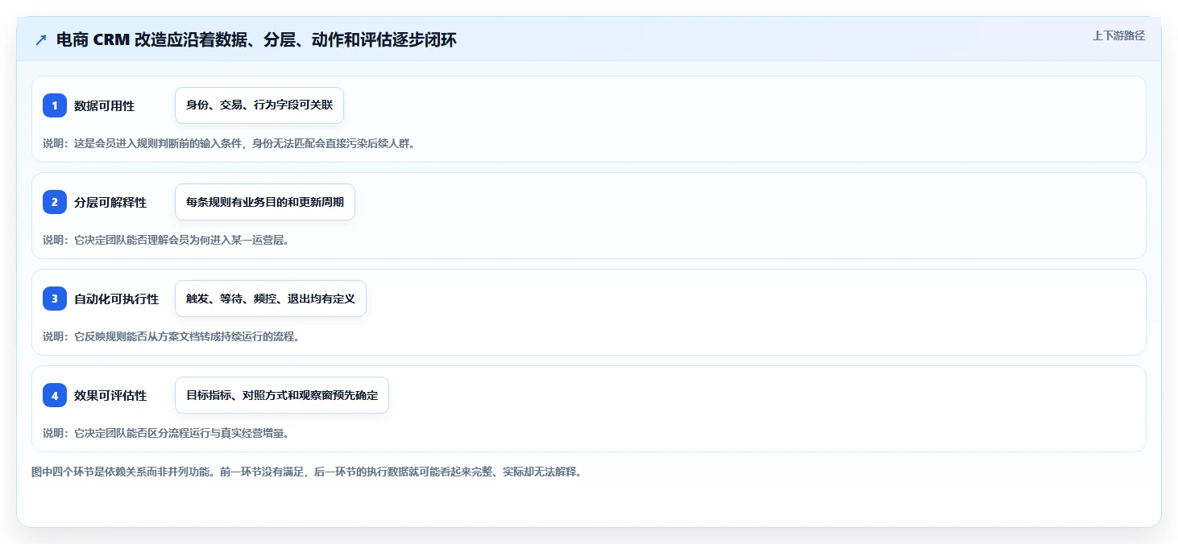This screenshot has width=1178, height=544.
Task: Click the step 1 number badge
Action: tap(55, 105)
